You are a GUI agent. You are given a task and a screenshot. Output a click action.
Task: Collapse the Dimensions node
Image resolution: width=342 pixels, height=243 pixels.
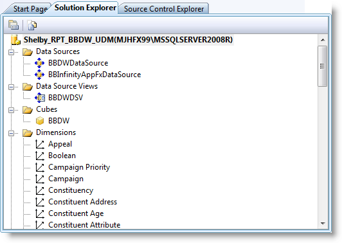point(11,133)
